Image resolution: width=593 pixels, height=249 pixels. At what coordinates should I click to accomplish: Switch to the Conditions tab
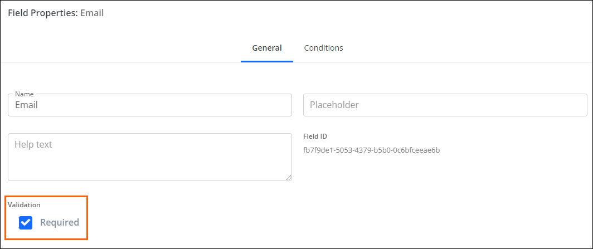point(323,48)
